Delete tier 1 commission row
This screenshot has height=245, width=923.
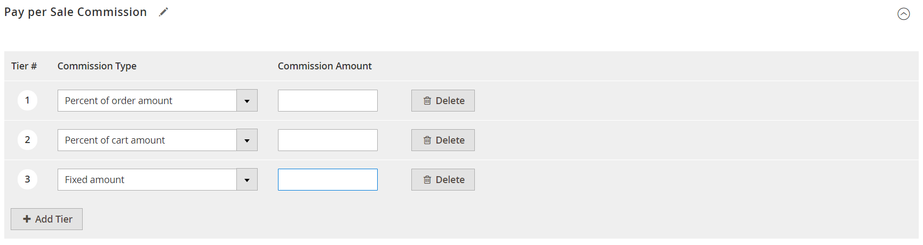pyautogui.click(x=443, y=100)
